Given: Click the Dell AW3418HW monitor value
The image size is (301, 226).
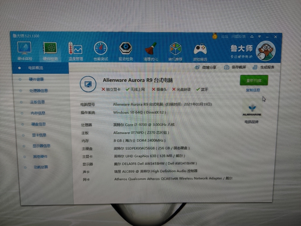Looking at the screenshot, I should (155, 163).
